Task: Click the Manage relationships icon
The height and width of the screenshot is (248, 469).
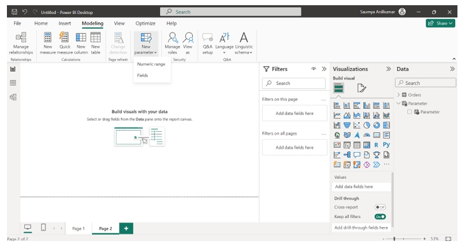Action: coord(21,38)
